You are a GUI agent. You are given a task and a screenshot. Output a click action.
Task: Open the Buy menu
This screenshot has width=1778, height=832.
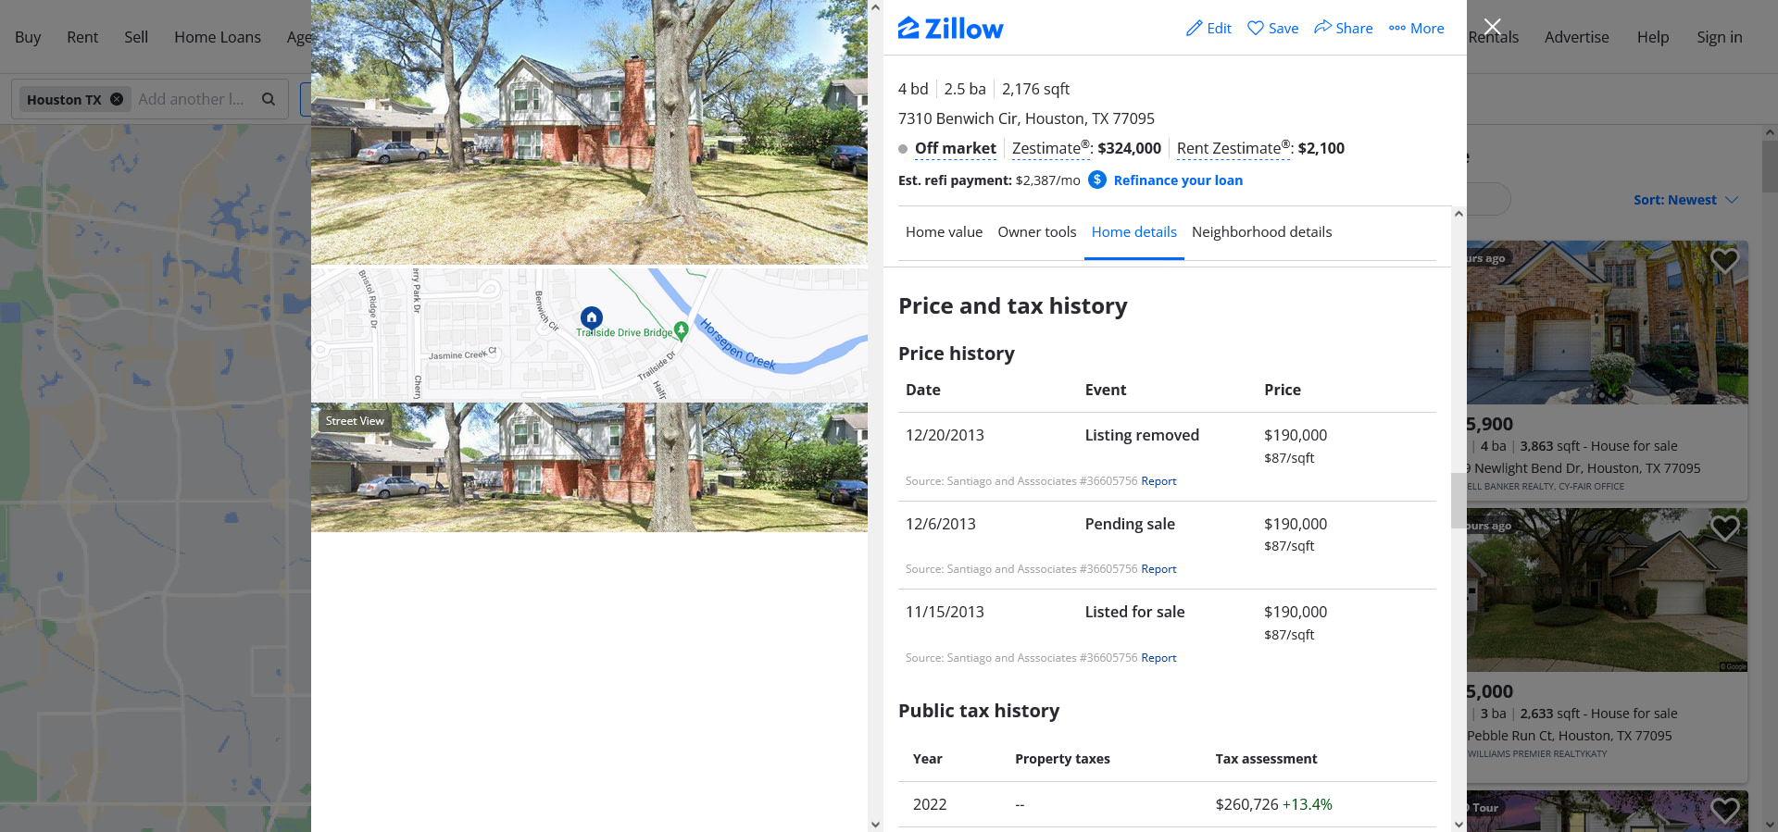(28, 37)
